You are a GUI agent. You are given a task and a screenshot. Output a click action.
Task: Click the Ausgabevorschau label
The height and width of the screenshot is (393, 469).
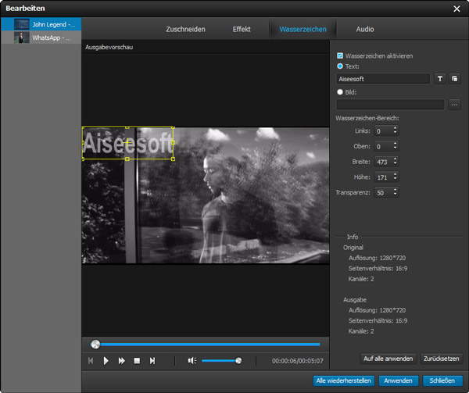pyautogui.click(x=109, y=47)
